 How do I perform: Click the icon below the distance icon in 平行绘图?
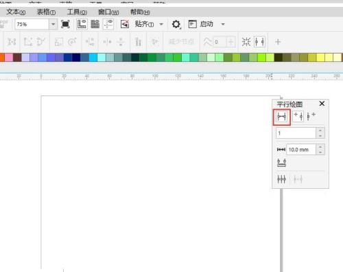[x=282, y=163]
